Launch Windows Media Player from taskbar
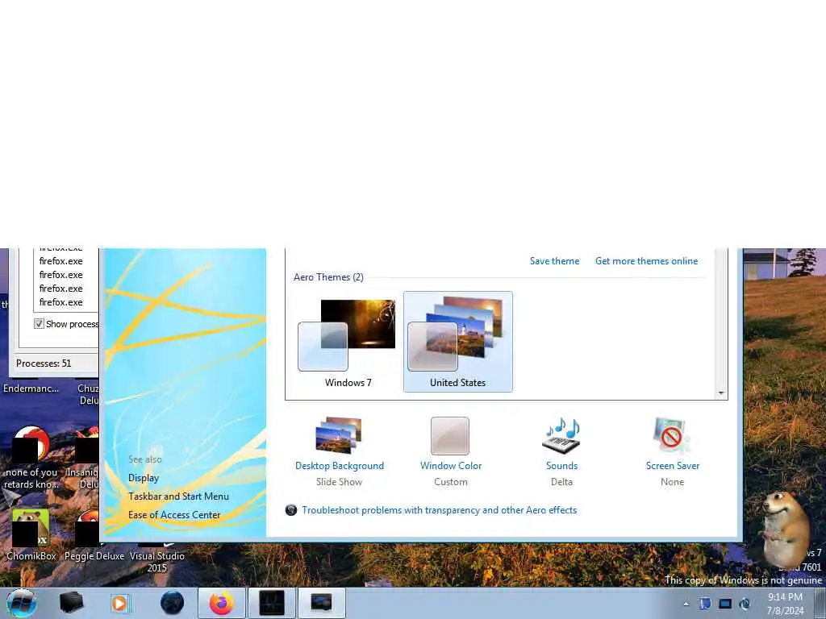Viewport: 826px width, 619px height. [x=120, y=603]
